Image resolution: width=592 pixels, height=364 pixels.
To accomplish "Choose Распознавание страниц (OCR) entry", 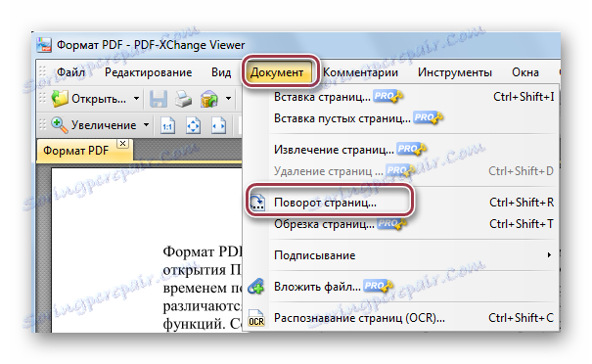I will pos(401,318).
